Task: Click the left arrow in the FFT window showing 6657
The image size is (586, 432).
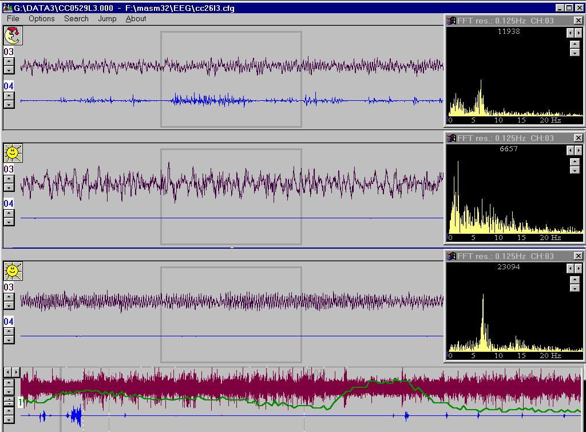Action: pyautogui.click(x=570, y=150)
